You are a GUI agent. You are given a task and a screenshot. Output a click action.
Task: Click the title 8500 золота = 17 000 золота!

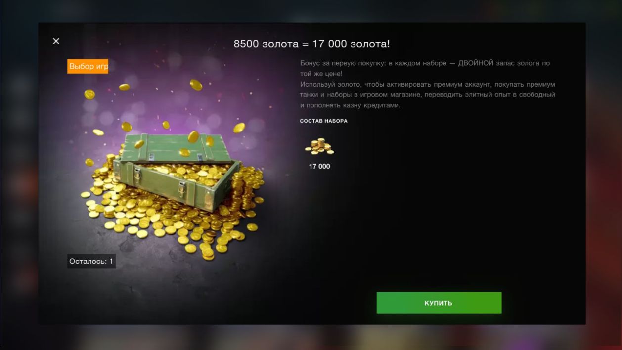point(311,44)
